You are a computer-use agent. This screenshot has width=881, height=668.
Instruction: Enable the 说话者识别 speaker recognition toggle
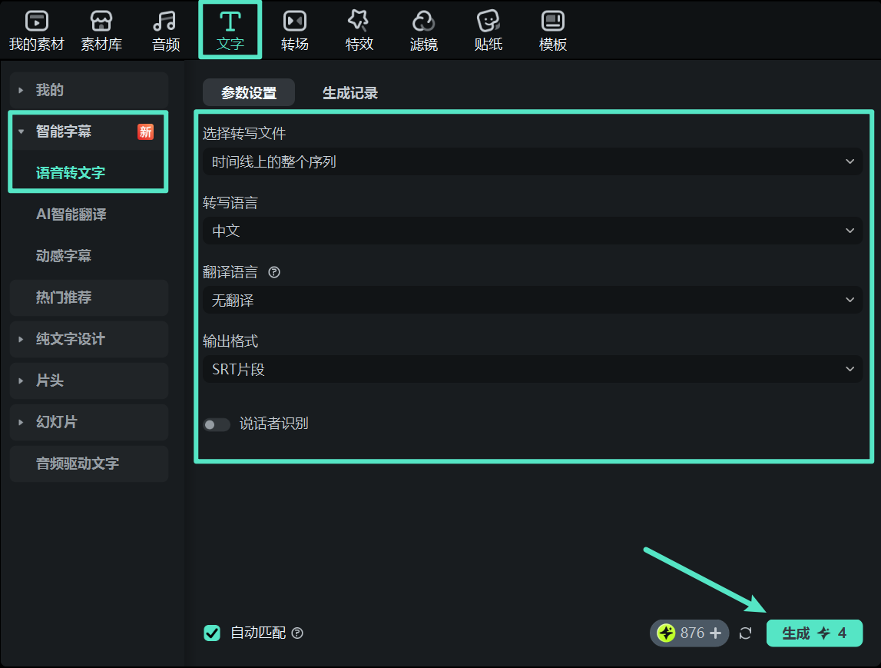pyautogui.click(x=217, y=424)
